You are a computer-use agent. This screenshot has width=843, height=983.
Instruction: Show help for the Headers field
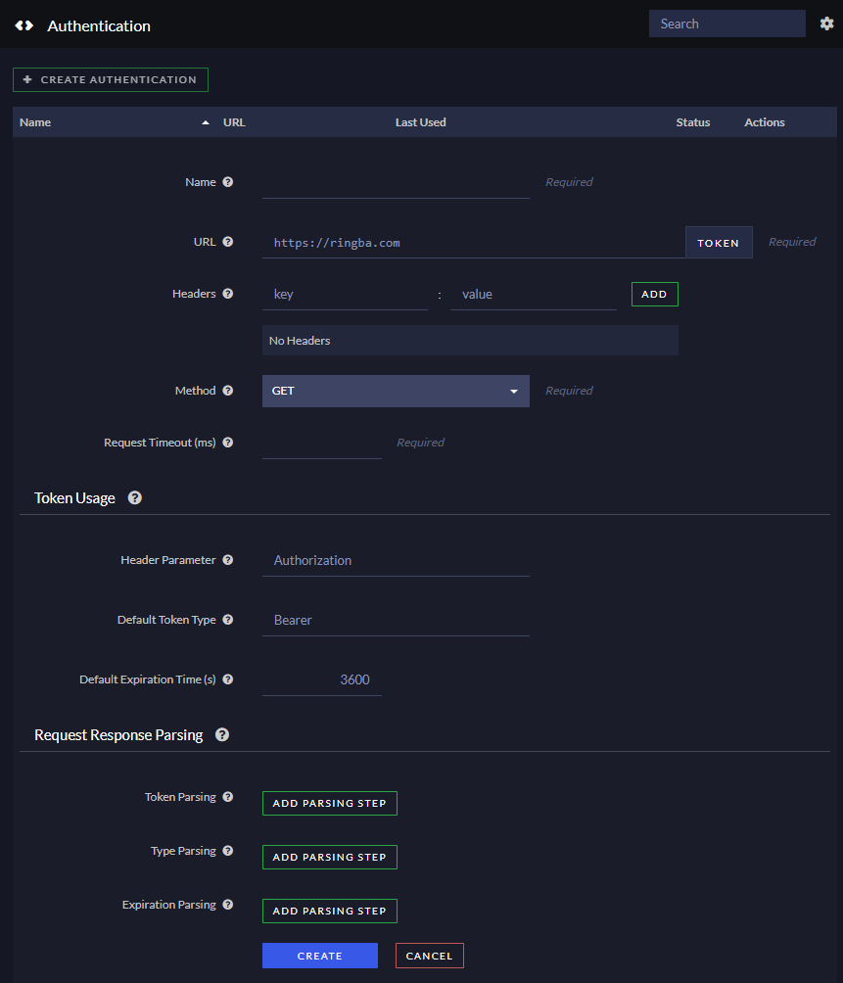[228, 294]
